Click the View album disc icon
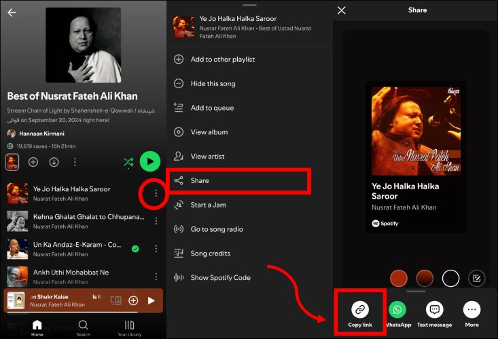The width and height of the screenshot is (498, 339). (179, 132)
